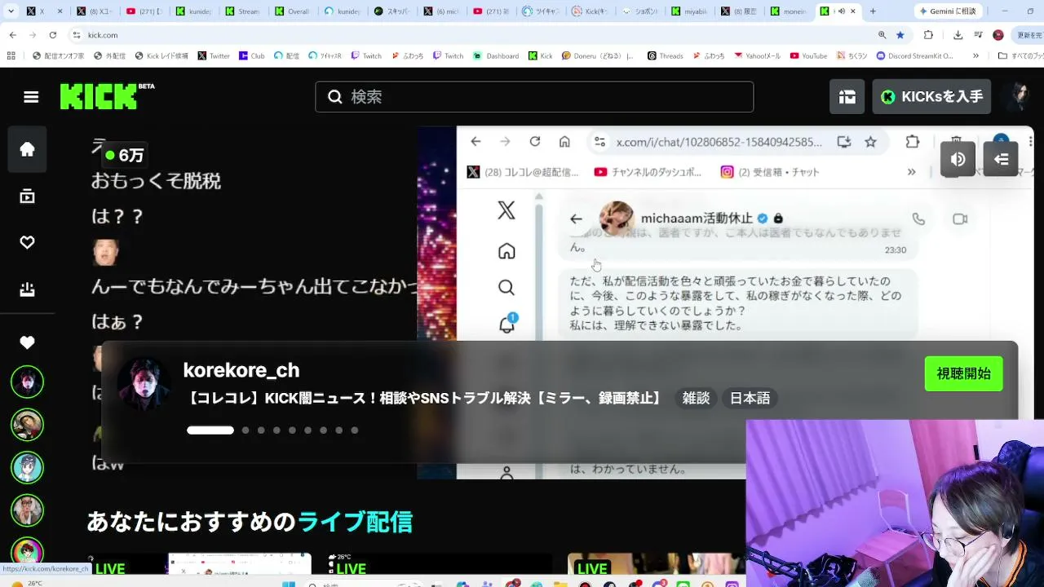Open the 外配信 bookmark folder
The height and width of the screenshot is (587, 1044).
click(x=109, y=56)
